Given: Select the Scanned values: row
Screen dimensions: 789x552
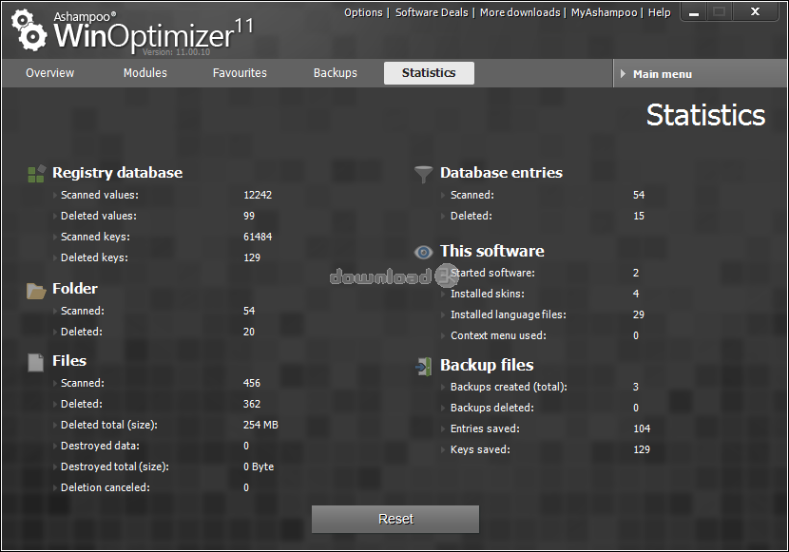Looking at the screenshot, I should click(x=164, y=195).
